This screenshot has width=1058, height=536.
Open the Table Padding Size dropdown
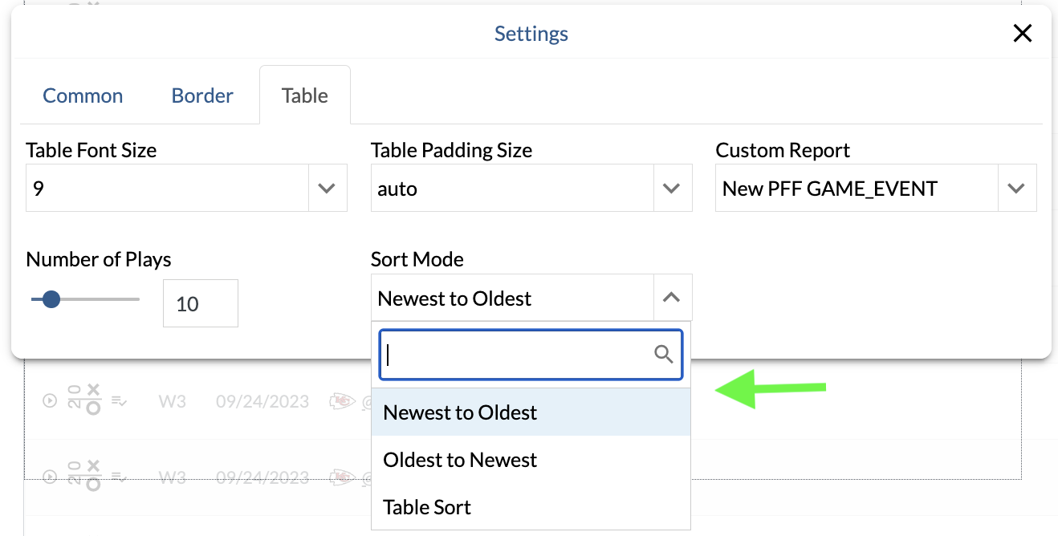pos(672,189)
